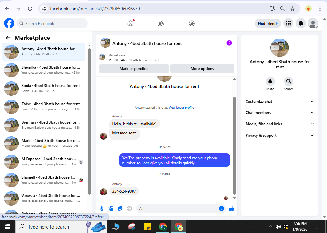This screenshot has width=327, height=233.
Task: Expand Privacy & support section
Action: pyautogui.click(x=280, y=135)
